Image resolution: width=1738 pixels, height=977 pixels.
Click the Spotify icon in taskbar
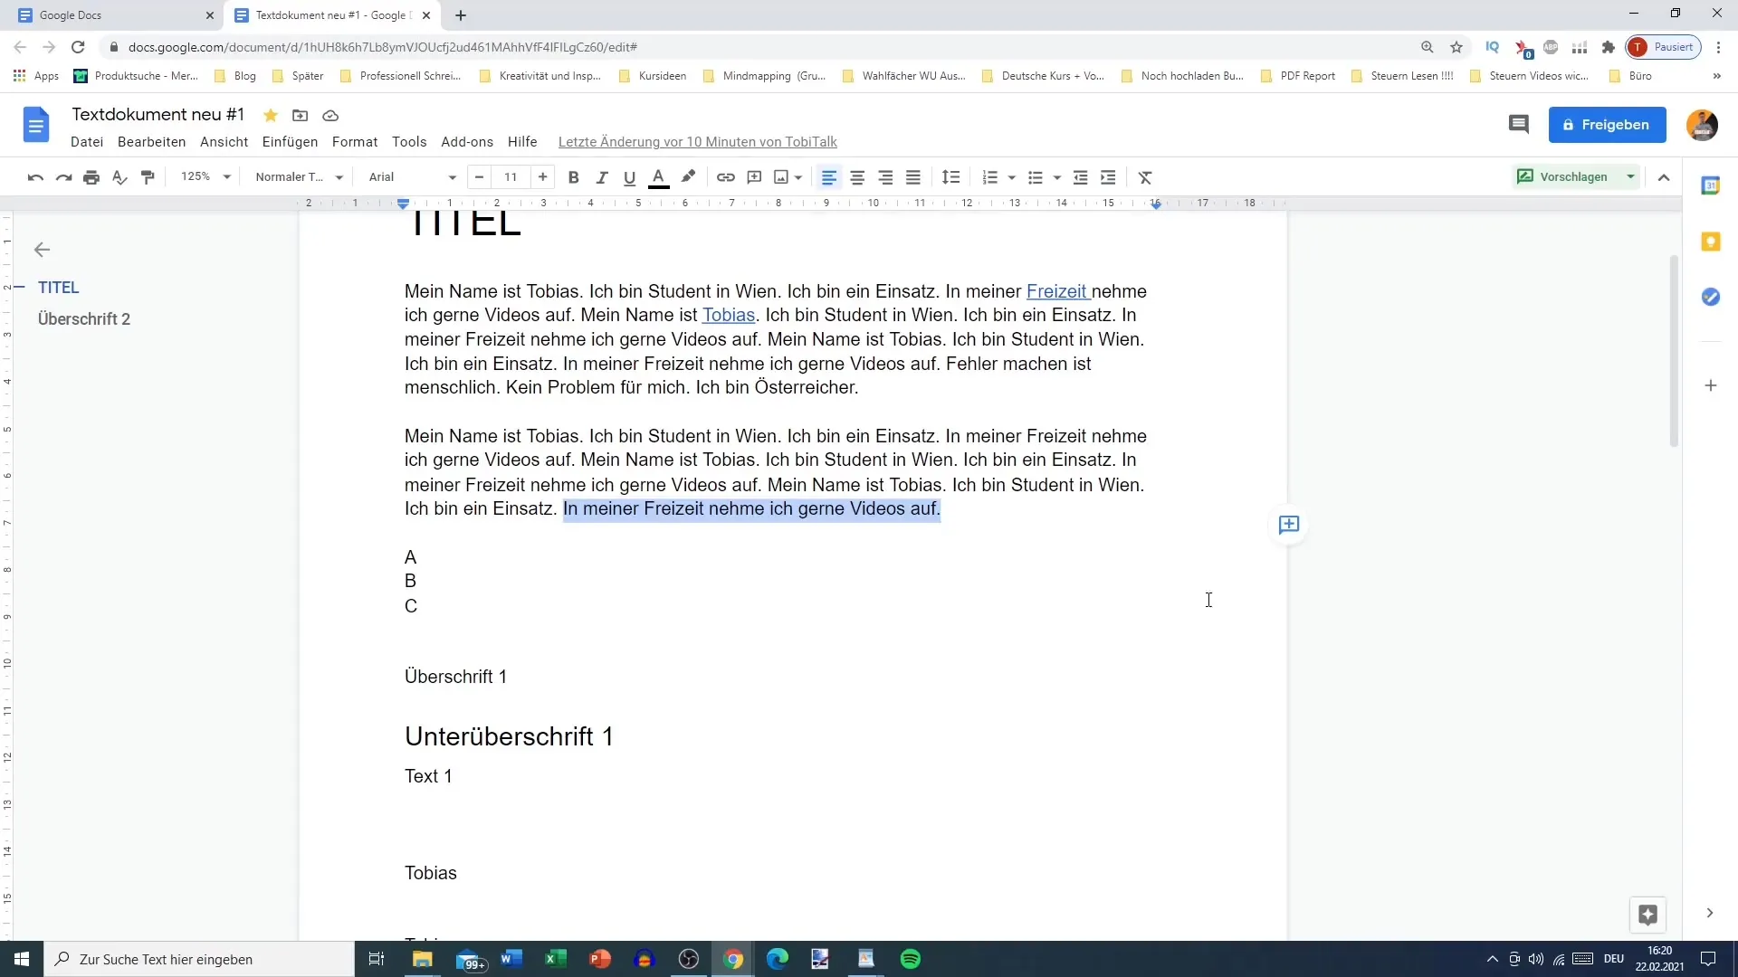tap(910, 959)
